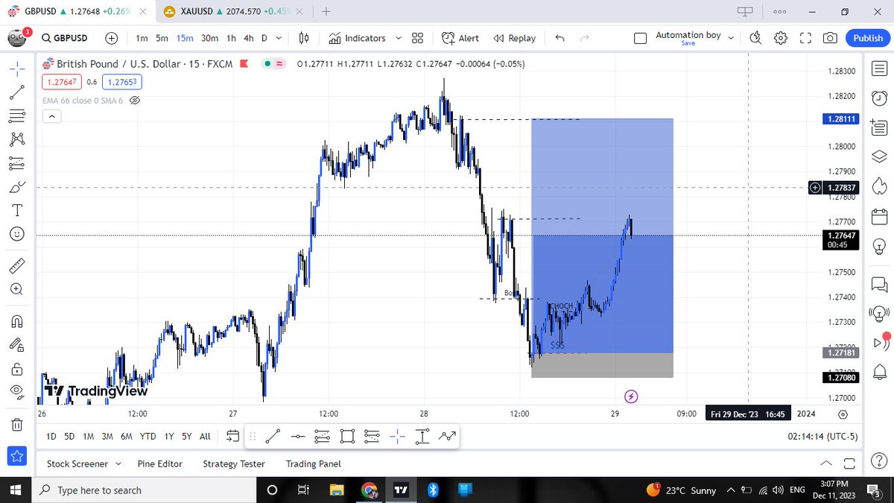Select the text annotation tool

pyautogui.click(x=17, y=210)
